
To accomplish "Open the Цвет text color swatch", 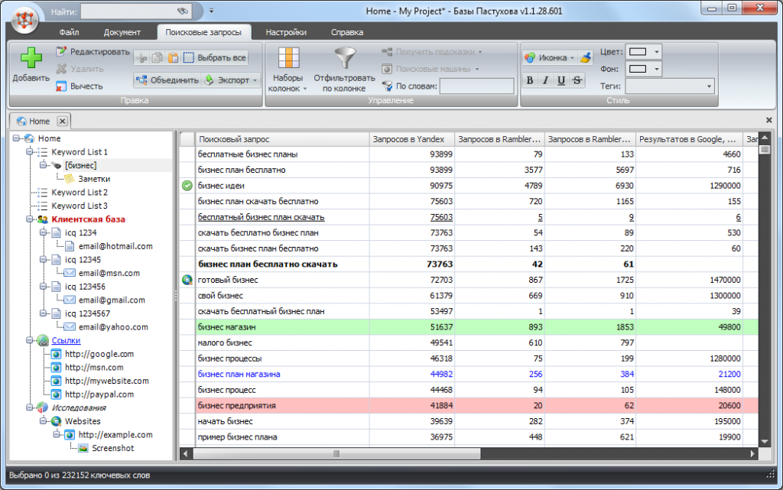I will click(x=644, y=51).
